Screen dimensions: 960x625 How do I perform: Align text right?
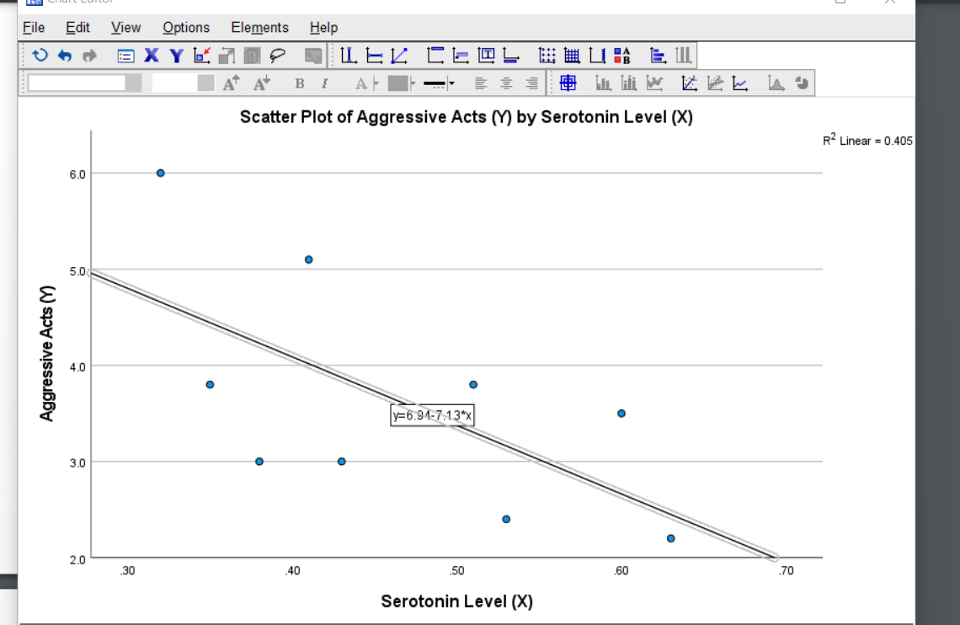point(531,83)
